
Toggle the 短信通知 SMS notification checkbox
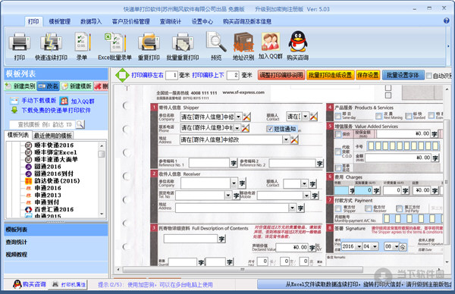pyautogui.click(x=270, y=129)
